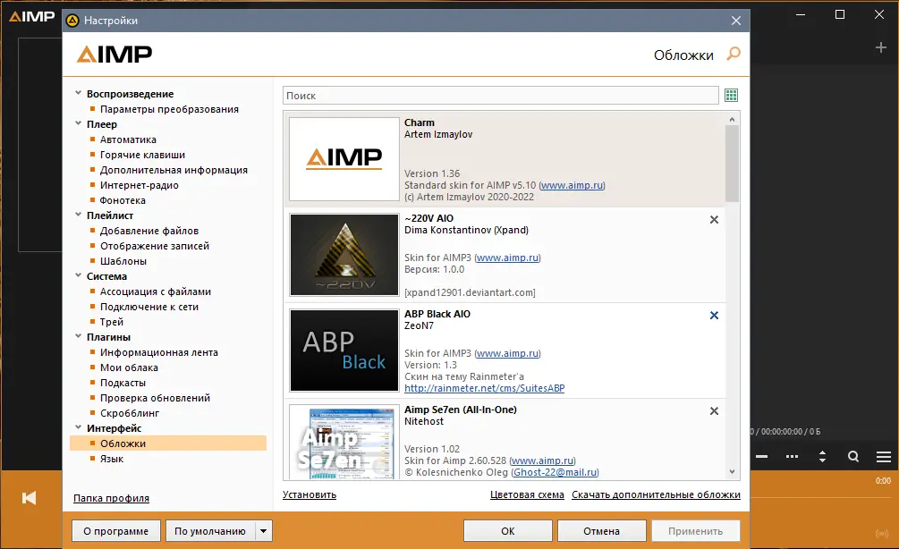The height and width of the screenshot is (549, 899).
Task: Collapse the Плейлист section
Action: tap(78, 215)
